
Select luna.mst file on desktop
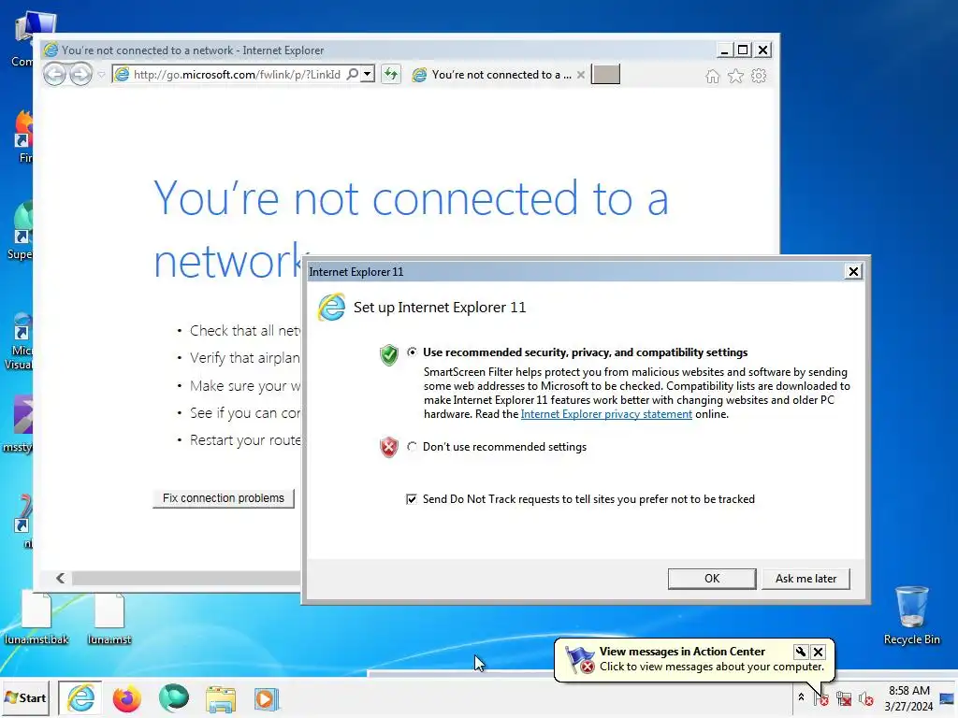[109, 618]
